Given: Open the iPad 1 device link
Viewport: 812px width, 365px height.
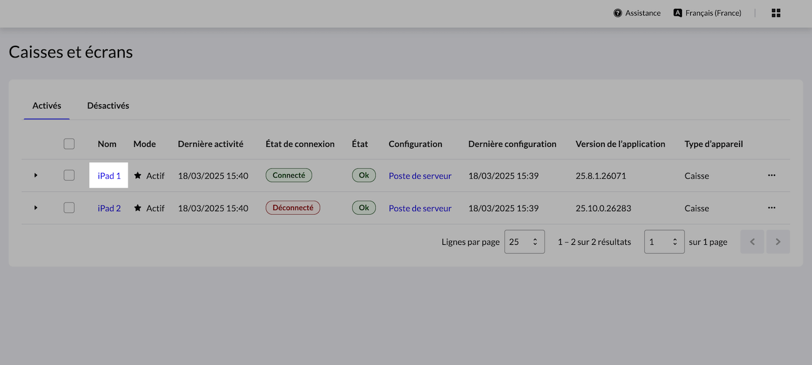Looking at the screenshot, I should point(109,176).
